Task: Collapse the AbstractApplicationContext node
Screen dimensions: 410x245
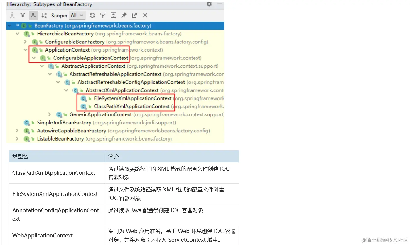Action: [x=42, y=66]
